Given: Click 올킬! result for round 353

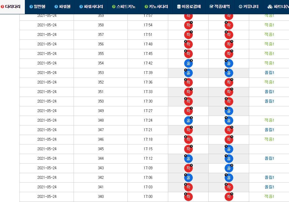Looking at the screenshot, I should click(269, 73).
